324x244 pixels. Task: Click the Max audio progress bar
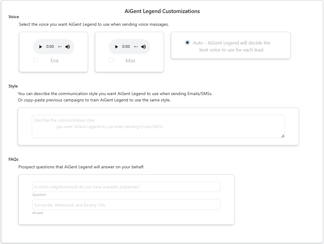pyautogui.click(x=136, y=47)
